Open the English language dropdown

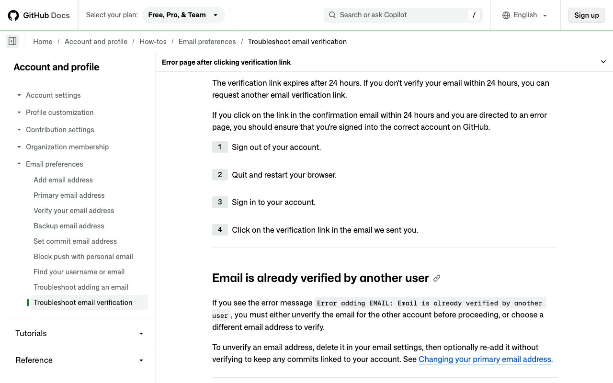click(525, 15)
